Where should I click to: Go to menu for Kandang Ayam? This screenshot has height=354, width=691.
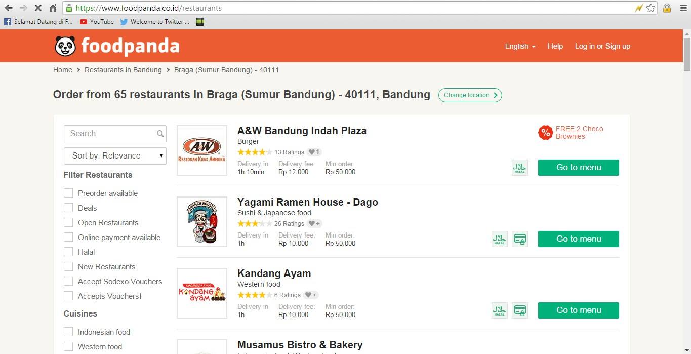pyautogui.click(x=579, y=310)
